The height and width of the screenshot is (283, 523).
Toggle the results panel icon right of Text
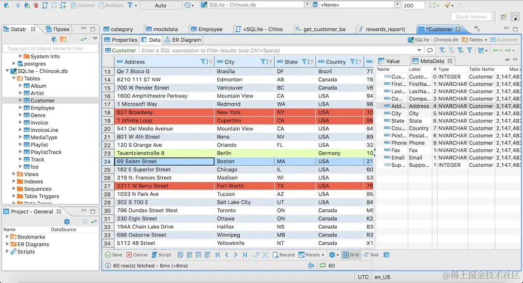386,255
